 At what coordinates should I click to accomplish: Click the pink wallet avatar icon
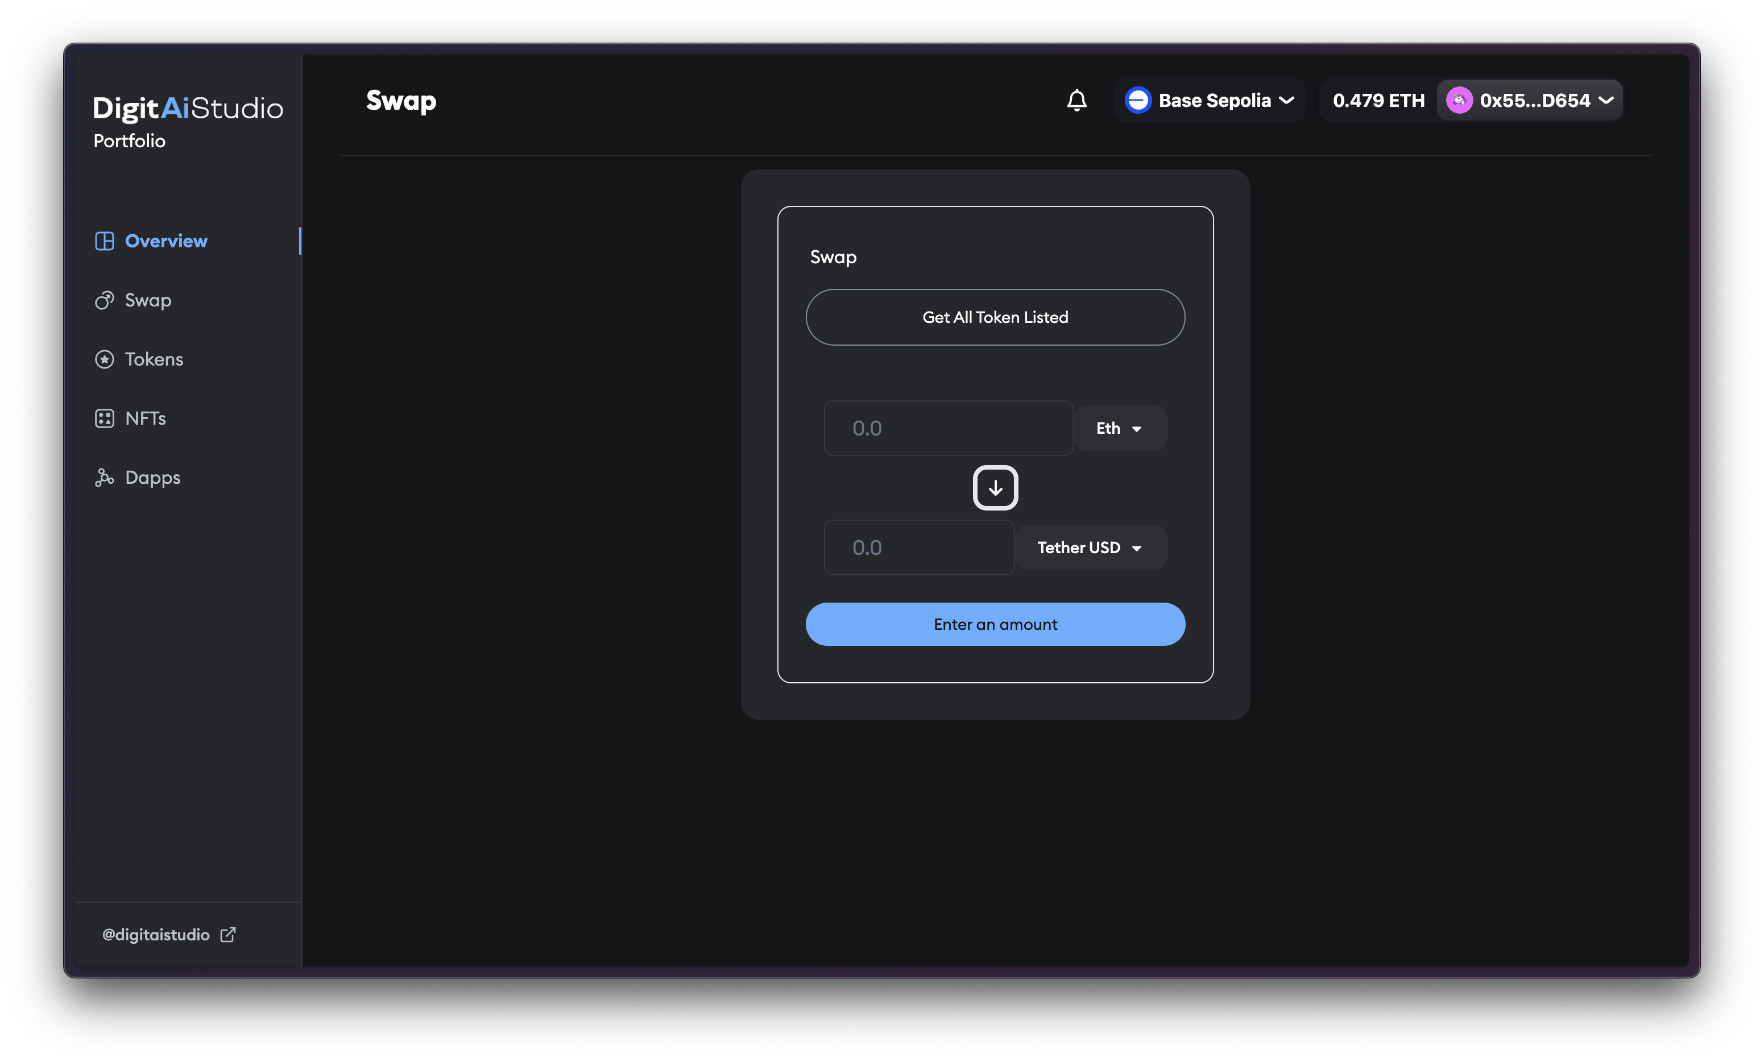1459,100
